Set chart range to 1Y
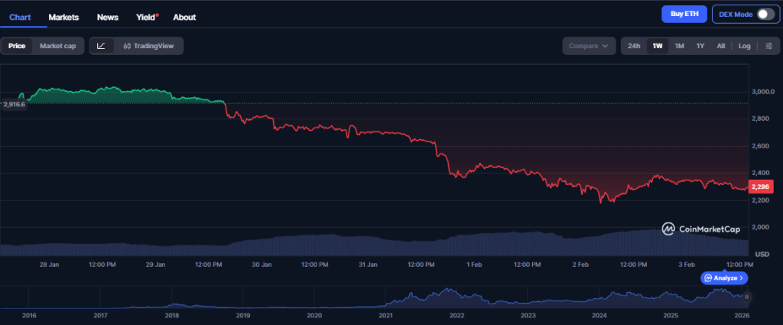This screenshot has width=783, height=325. pos(700,46)
